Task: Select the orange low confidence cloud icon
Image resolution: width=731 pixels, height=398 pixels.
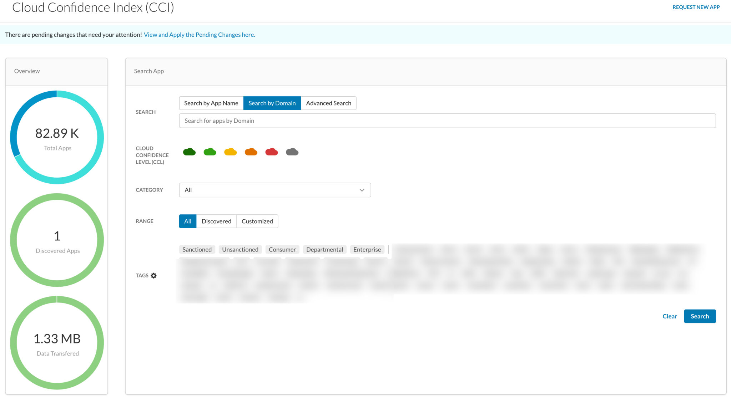Action: [x=251, y=152]
